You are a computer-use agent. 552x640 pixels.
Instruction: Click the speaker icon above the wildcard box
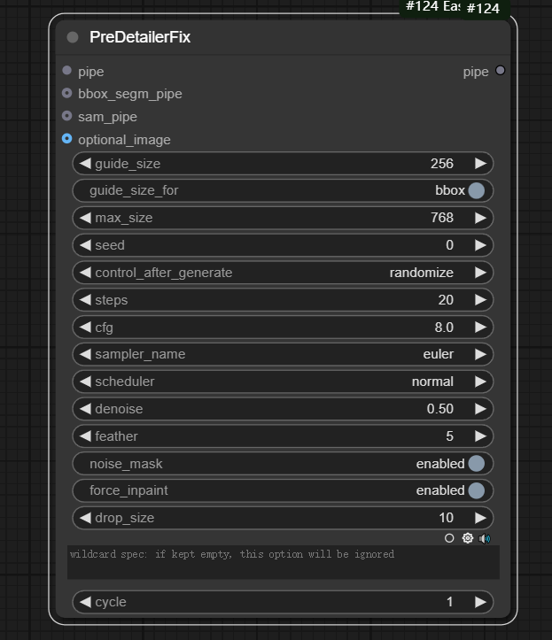(485, 538)
